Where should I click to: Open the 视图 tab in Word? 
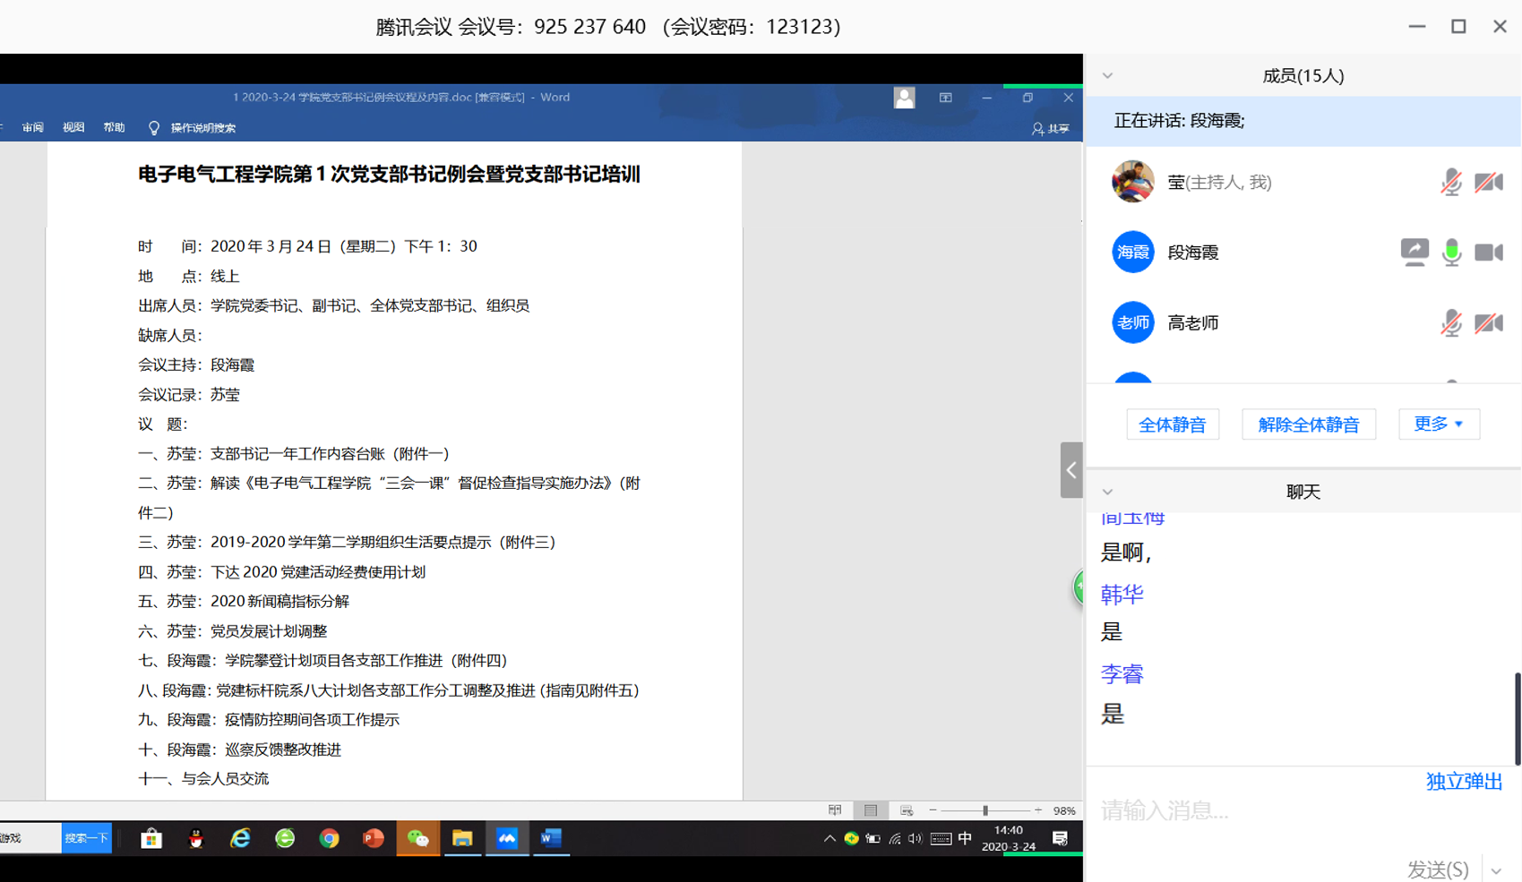tap(73, 128)
